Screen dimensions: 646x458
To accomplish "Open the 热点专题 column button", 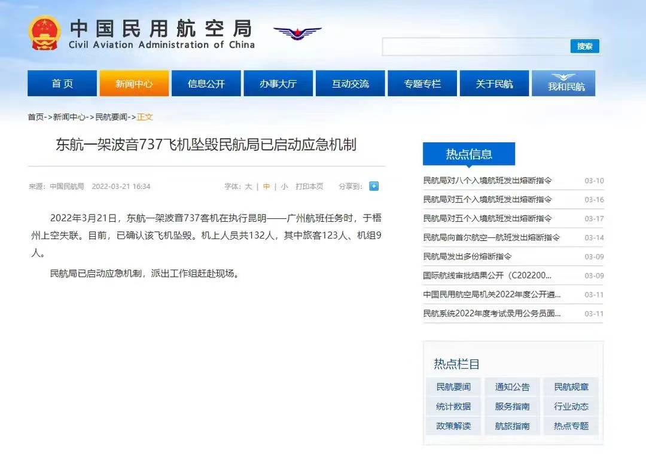I will (571, 426).
